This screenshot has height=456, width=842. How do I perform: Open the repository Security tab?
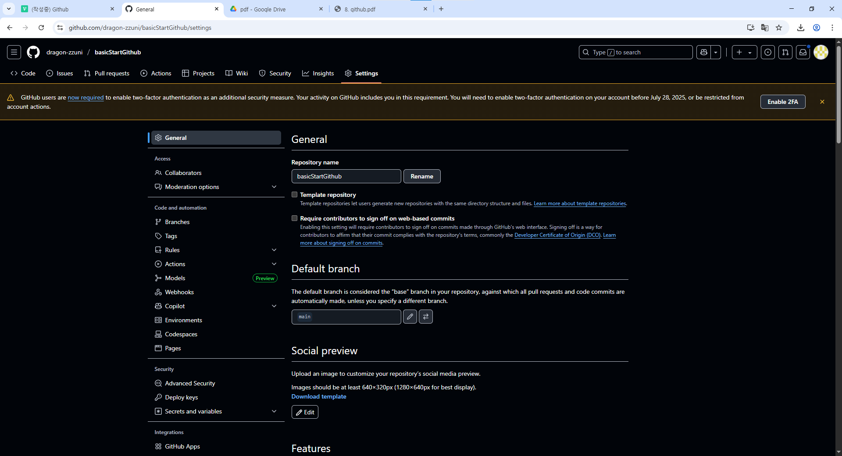point(275,73)
